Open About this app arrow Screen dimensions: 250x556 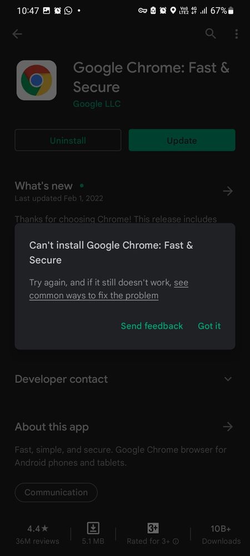coord(228,426)
